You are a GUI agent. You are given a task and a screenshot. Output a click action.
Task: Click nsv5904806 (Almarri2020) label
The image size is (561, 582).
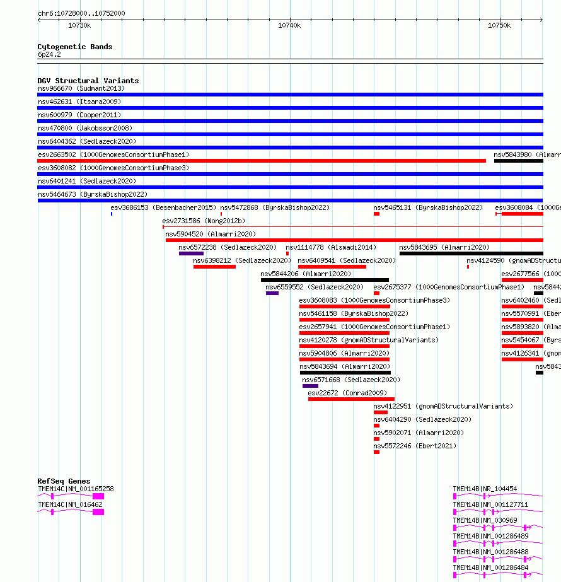point(344,353)
